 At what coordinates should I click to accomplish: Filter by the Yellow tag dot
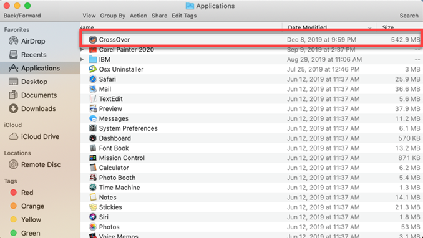point(14,219)
